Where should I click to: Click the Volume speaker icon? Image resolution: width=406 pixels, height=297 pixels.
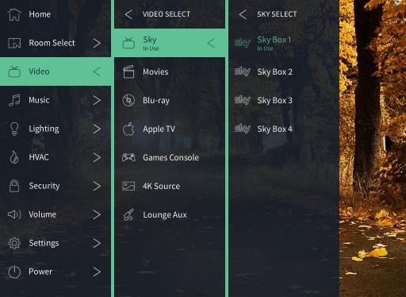(14, 214)
